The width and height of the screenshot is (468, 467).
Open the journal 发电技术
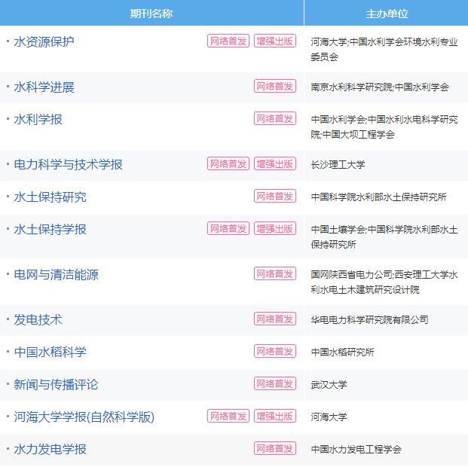38,319
